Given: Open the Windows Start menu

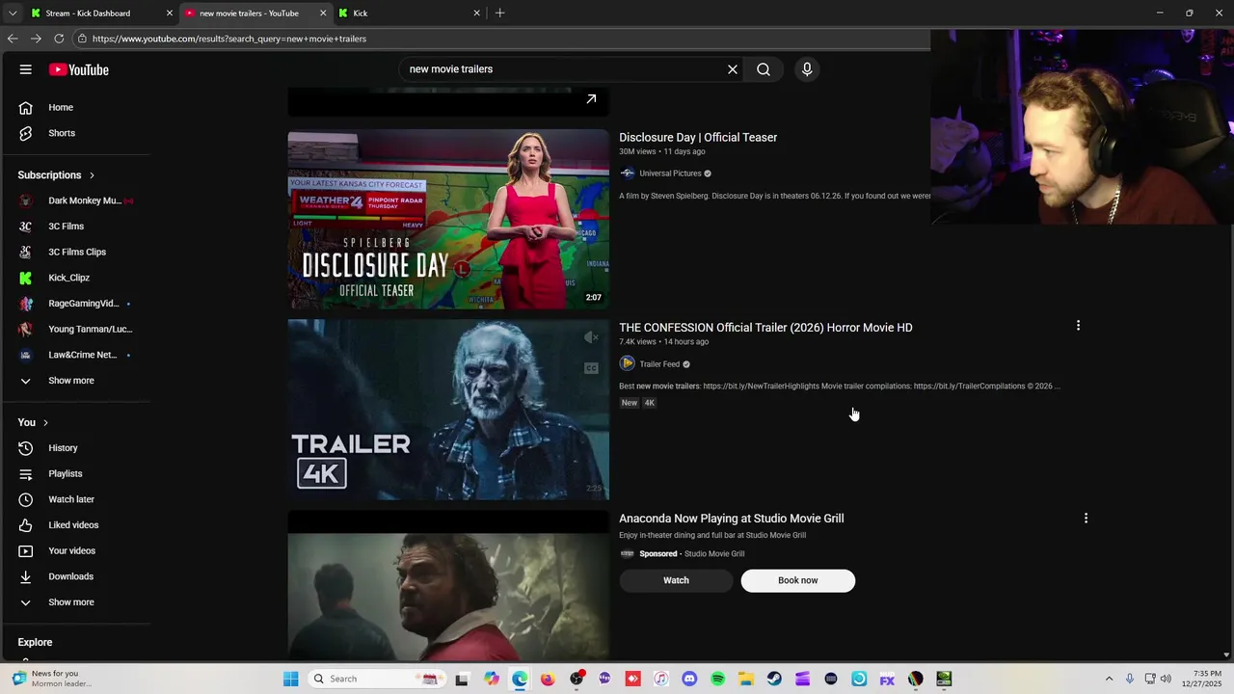Looking at the screenshot, I should click(290, 679).
